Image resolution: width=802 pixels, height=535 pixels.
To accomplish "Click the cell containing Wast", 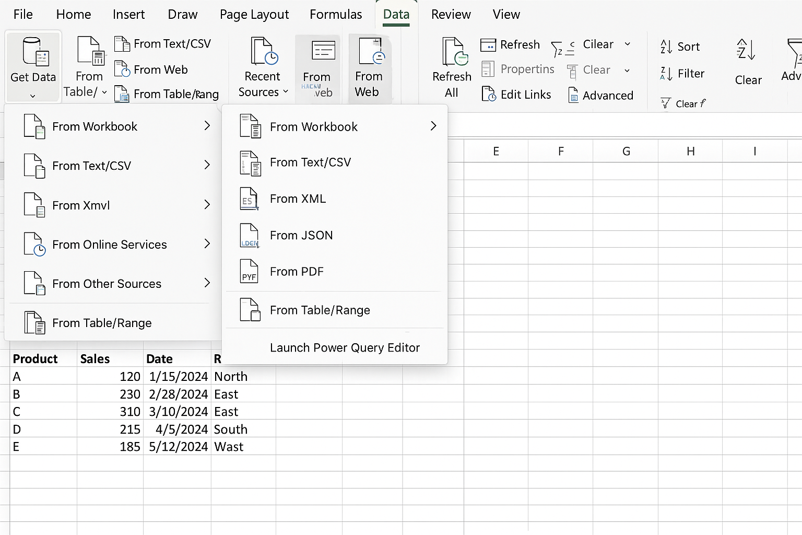I will point(243,447).
